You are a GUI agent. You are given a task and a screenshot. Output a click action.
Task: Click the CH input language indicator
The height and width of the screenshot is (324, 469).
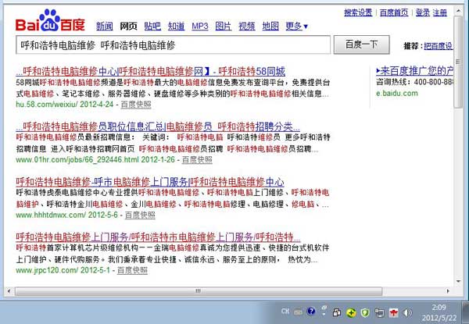point(285,312)
